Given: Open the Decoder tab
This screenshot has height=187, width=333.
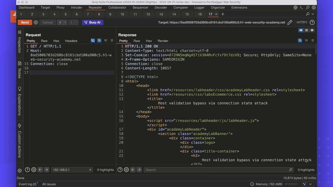Looking at the screenshot, I should click(x=161, y=7).
